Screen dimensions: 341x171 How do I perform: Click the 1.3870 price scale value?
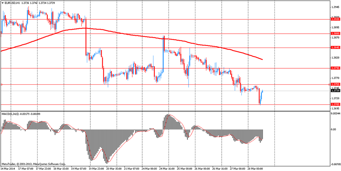coord(335,37)
